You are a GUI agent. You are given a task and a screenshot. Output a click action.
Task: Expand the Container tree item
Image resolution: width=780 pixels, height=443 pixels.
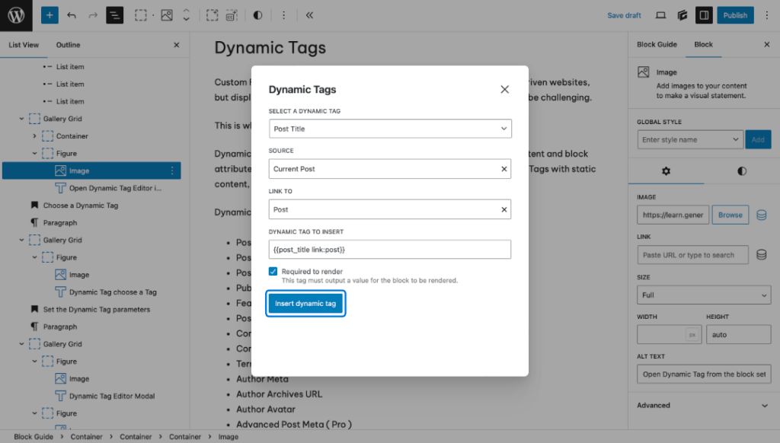click(x=34, y=135)
